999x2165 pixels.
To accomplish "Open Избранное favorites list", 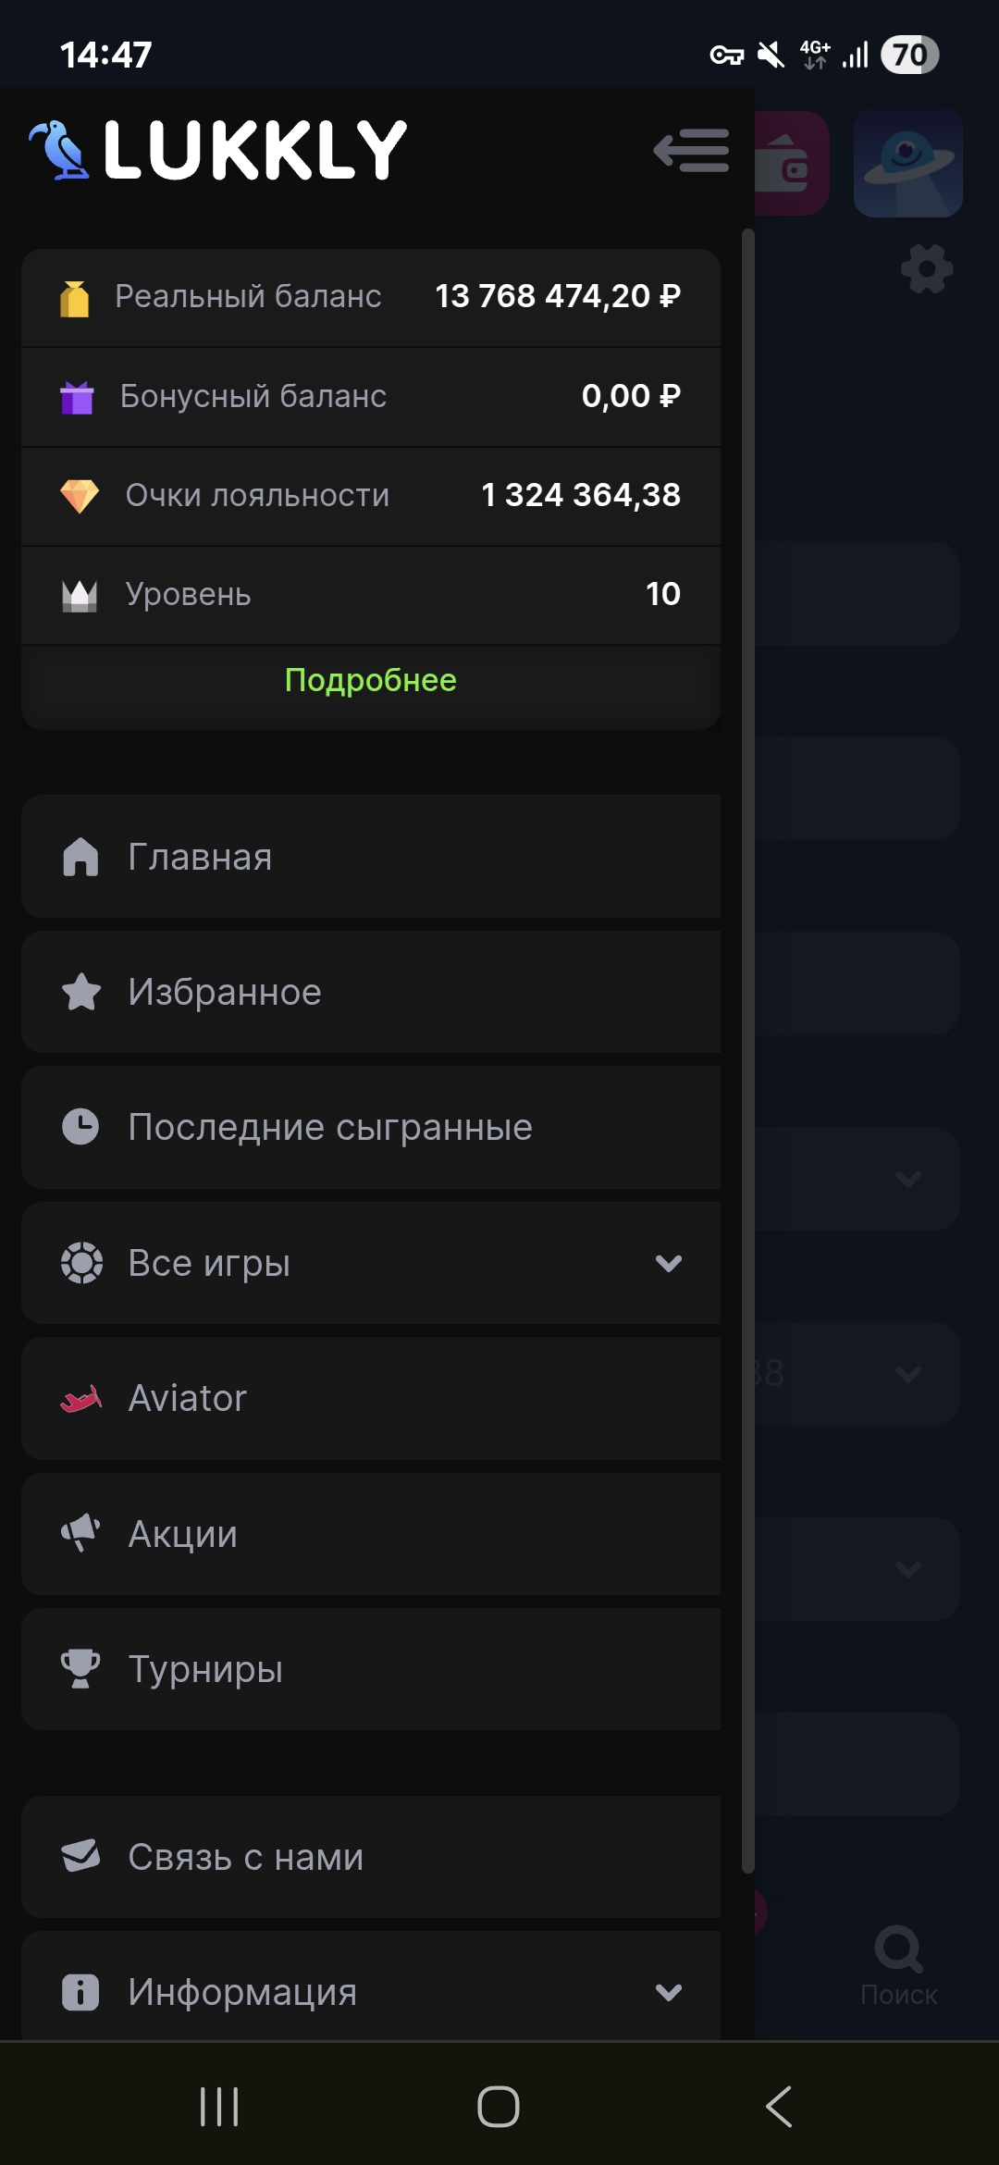I will 370,992.
